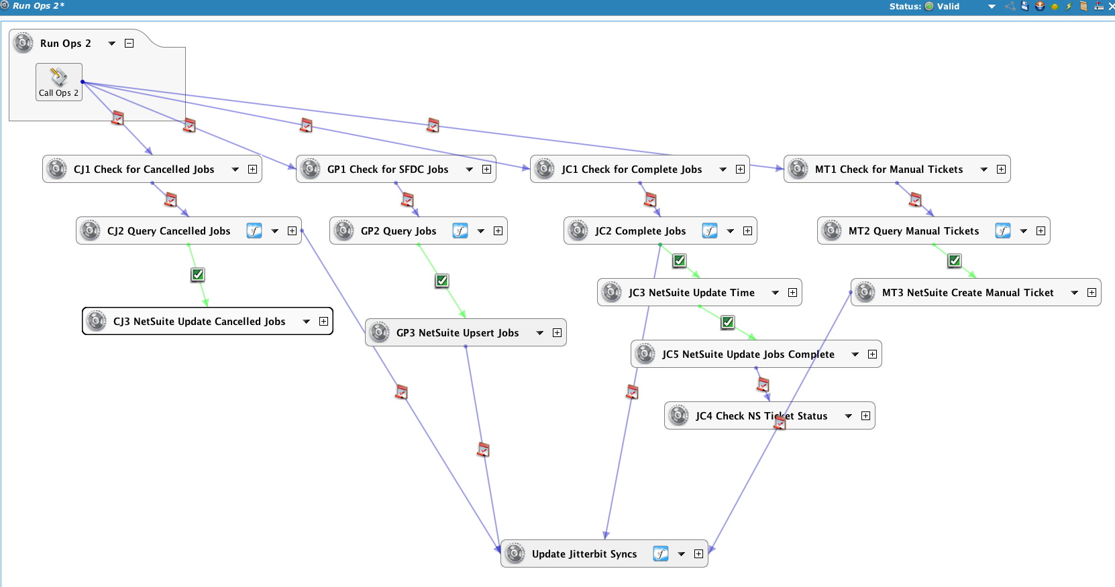Expand the GP2 Query Jobs operation

pyautogui.click(x=498, y=231)
